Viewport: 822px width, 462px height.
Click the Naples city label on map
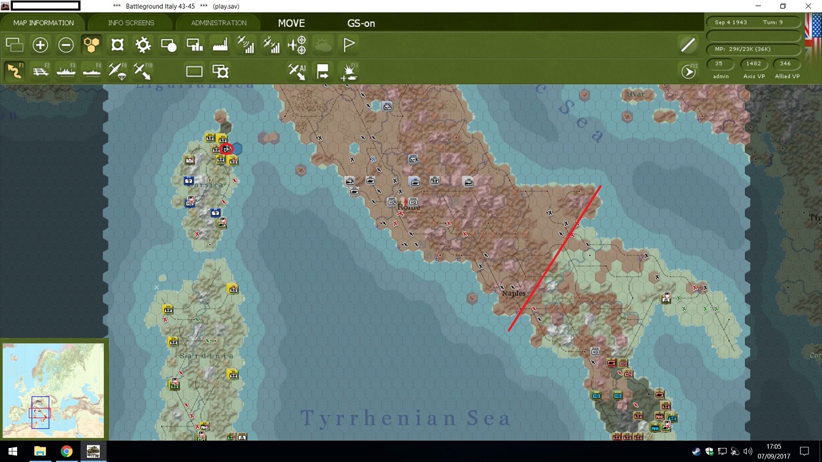pos(514,293)
